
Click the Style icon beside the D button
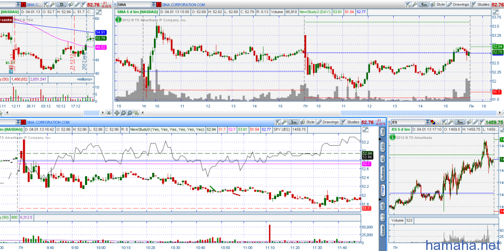point(70,5)
